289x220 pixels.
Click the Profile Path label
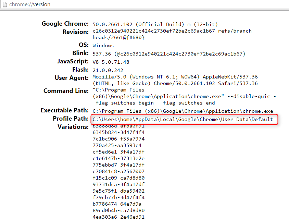tap(71, 118)
